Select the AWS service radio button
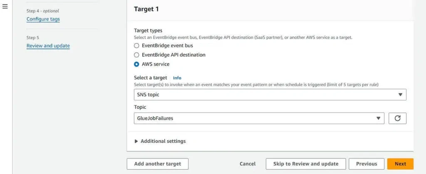This screenshot has width=426, height=174. tap(136, 64)
